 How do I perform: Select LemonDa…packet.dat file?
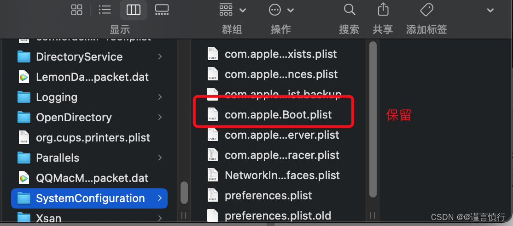pos(92,77)
